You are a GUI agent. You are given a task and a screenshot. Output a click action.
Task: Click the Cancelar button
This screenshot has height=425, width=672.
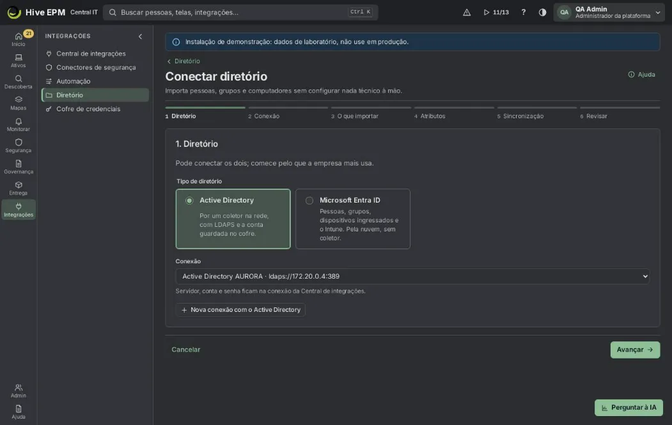pyautogui.click(x=185, y=350)
